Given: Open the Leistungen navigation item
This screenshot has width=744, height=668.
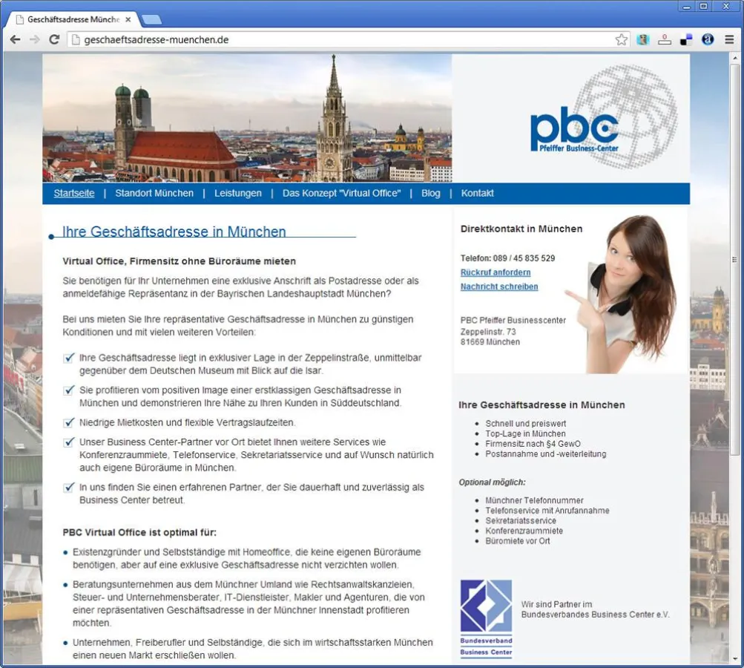Looking at the screenshot, I should [x=238, y=193].
